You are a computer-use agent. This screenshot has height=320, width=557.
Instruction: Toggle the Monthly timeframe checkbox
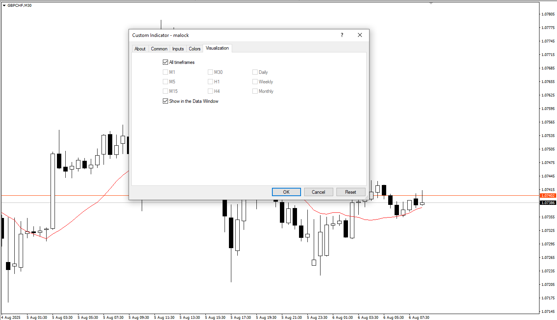point(255,91)
